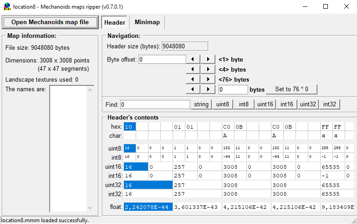
Task: Click left arrow for 1 byte step
Action: click(194, 59)
